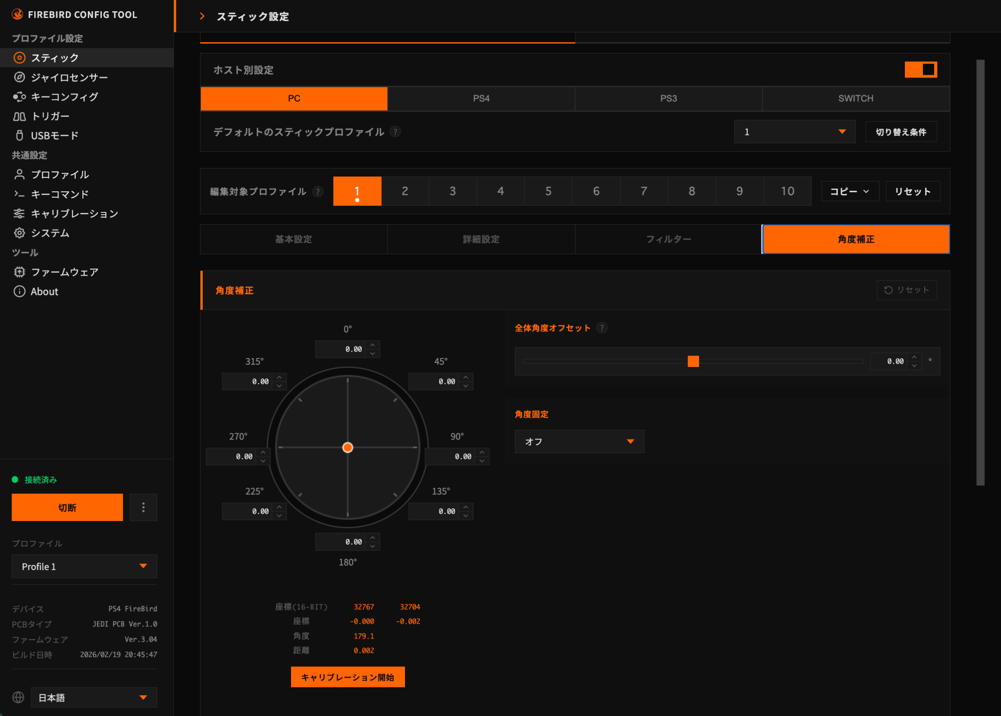Open firmware chip icon under tools
Image resolution: width=1001 pixels, height=716 pixels.
click(x=19, y=272)
